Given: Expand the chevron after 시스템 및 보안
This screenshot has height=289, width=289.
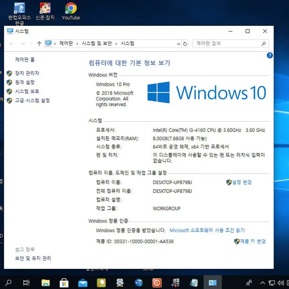Looking at the screenshot, I should [x=116, y=44].
